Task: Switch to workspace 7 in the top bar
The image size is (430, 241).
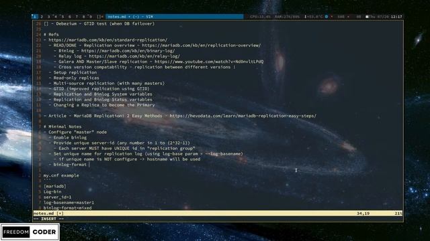Action: coord(77,17)
